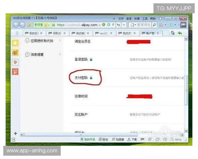Open the search engine selector dropdown

click(x=133, y=25)
